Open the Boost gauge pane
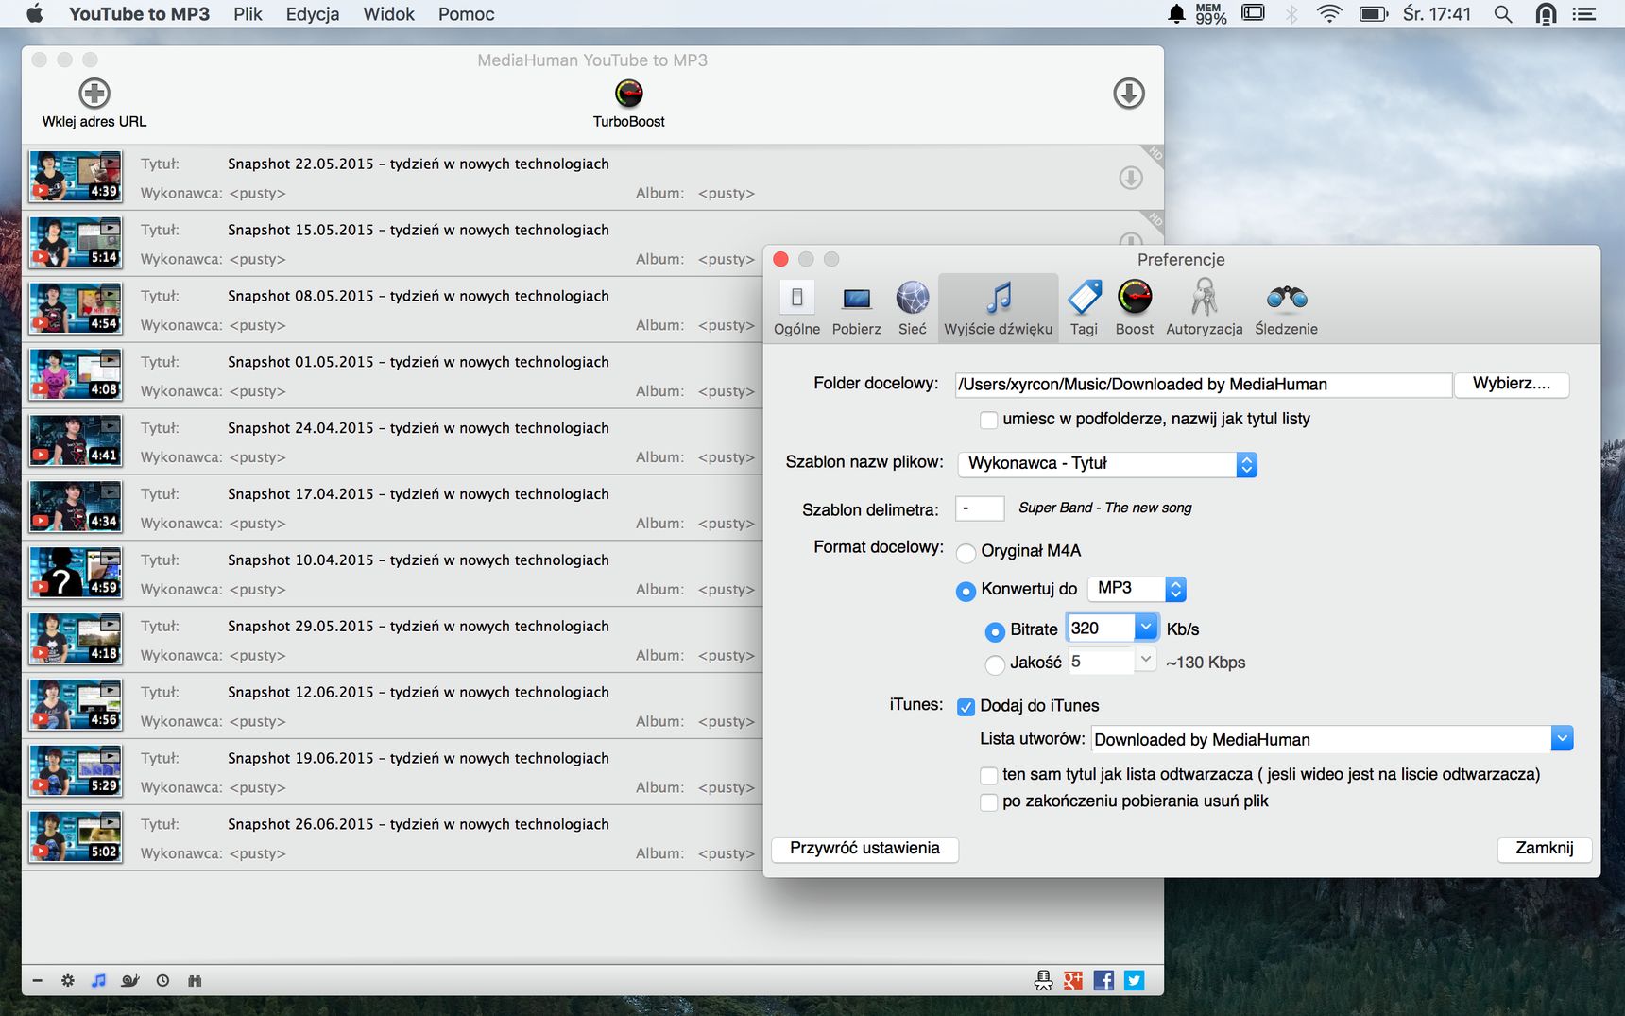Viewport: 1625px width, 1016px height. click(x=1134, y=308)
